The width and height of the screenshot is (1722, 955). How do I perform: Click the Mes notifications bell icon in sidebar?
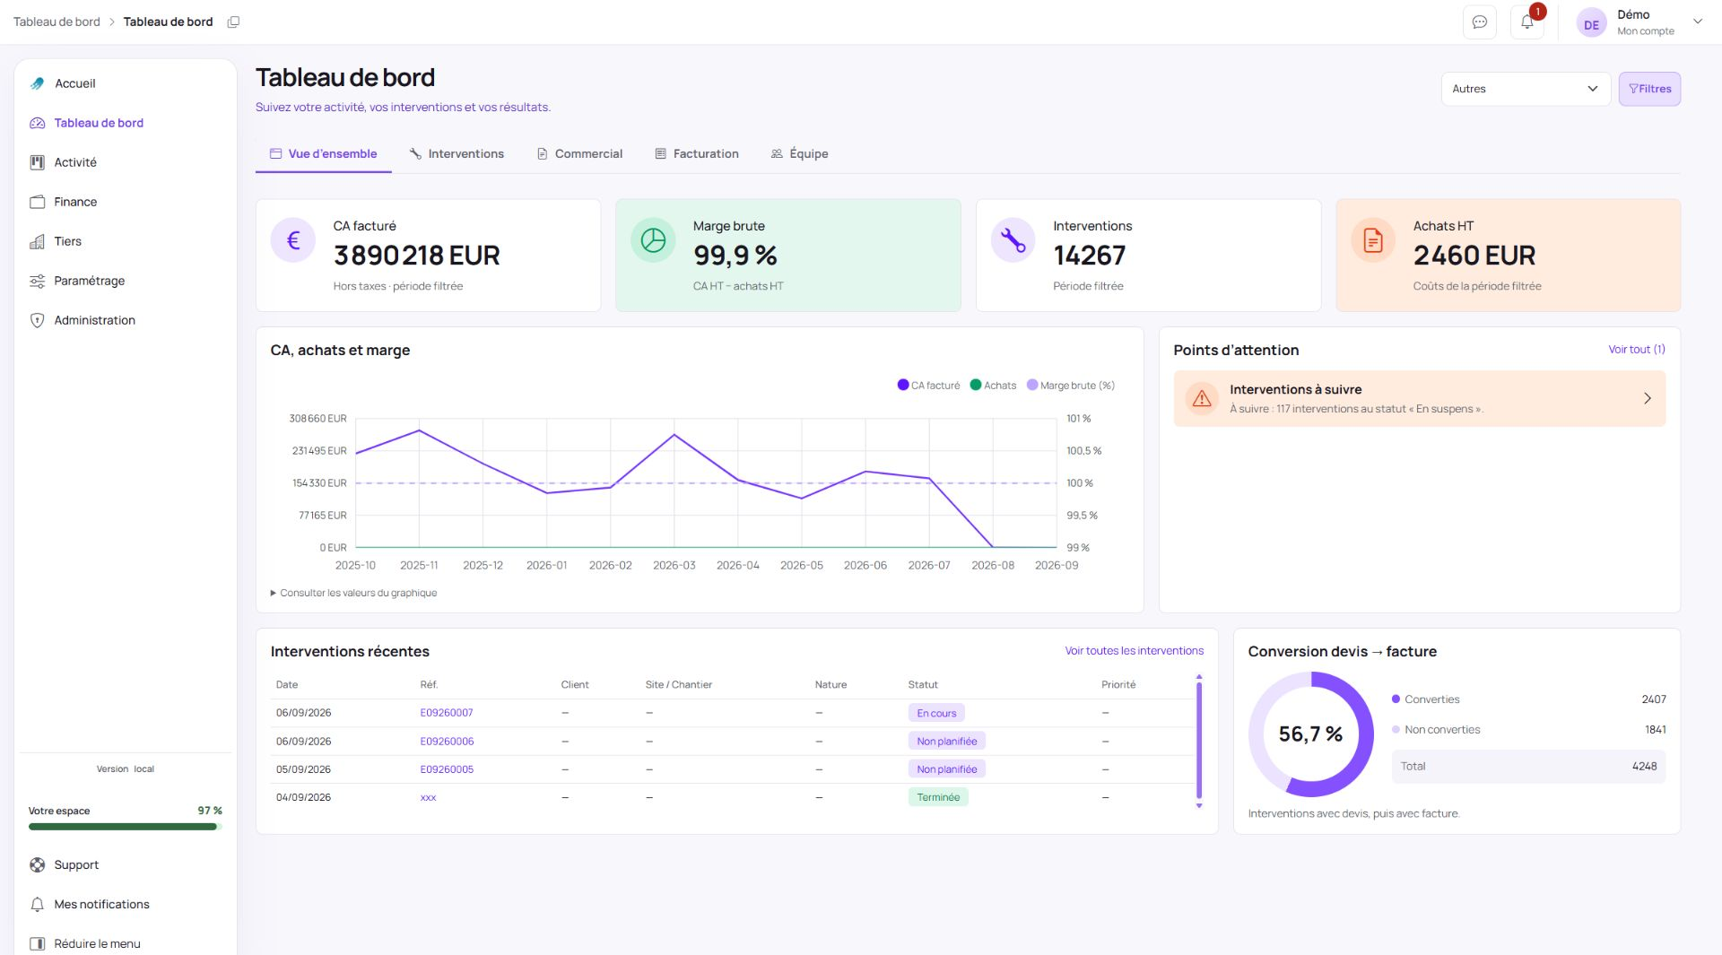coord(37,905)
